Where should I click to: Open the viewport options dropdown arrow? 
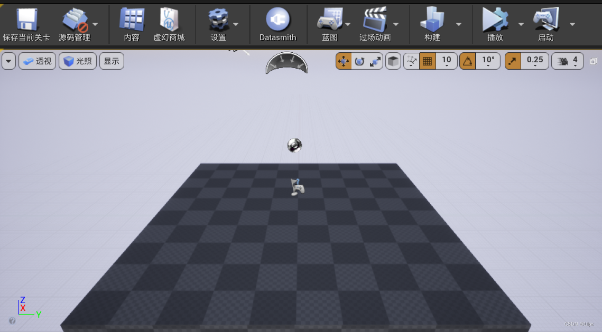(x=8, y=61)
